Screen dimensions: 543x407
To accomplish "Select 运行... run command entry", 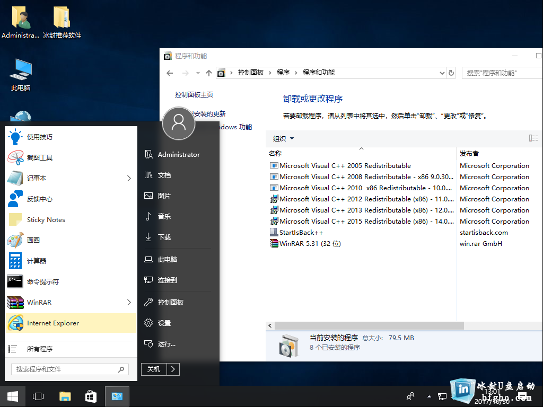I will 178,343.
